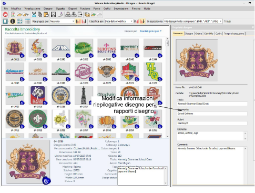Screen dimensions: 255x193
Task: Select the pumpkins design thumbnail
Action: pyautogui.click(x=107, y=121)
